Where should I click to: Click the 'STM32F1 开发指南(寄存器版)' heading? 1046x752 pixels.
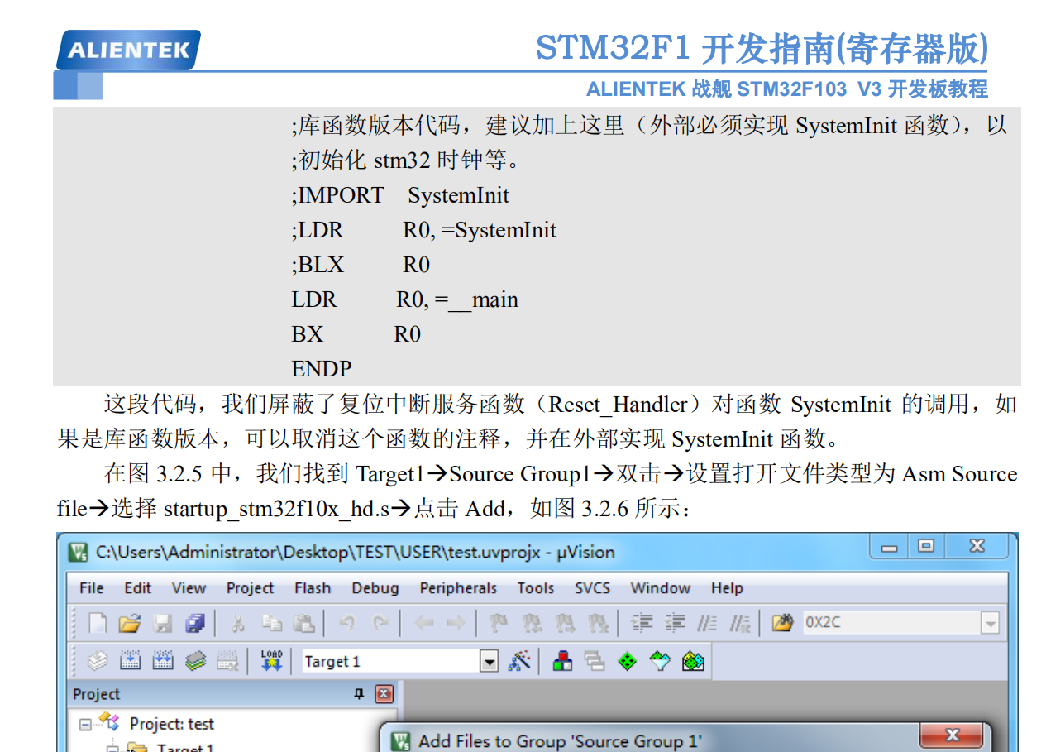coord(762,48)
